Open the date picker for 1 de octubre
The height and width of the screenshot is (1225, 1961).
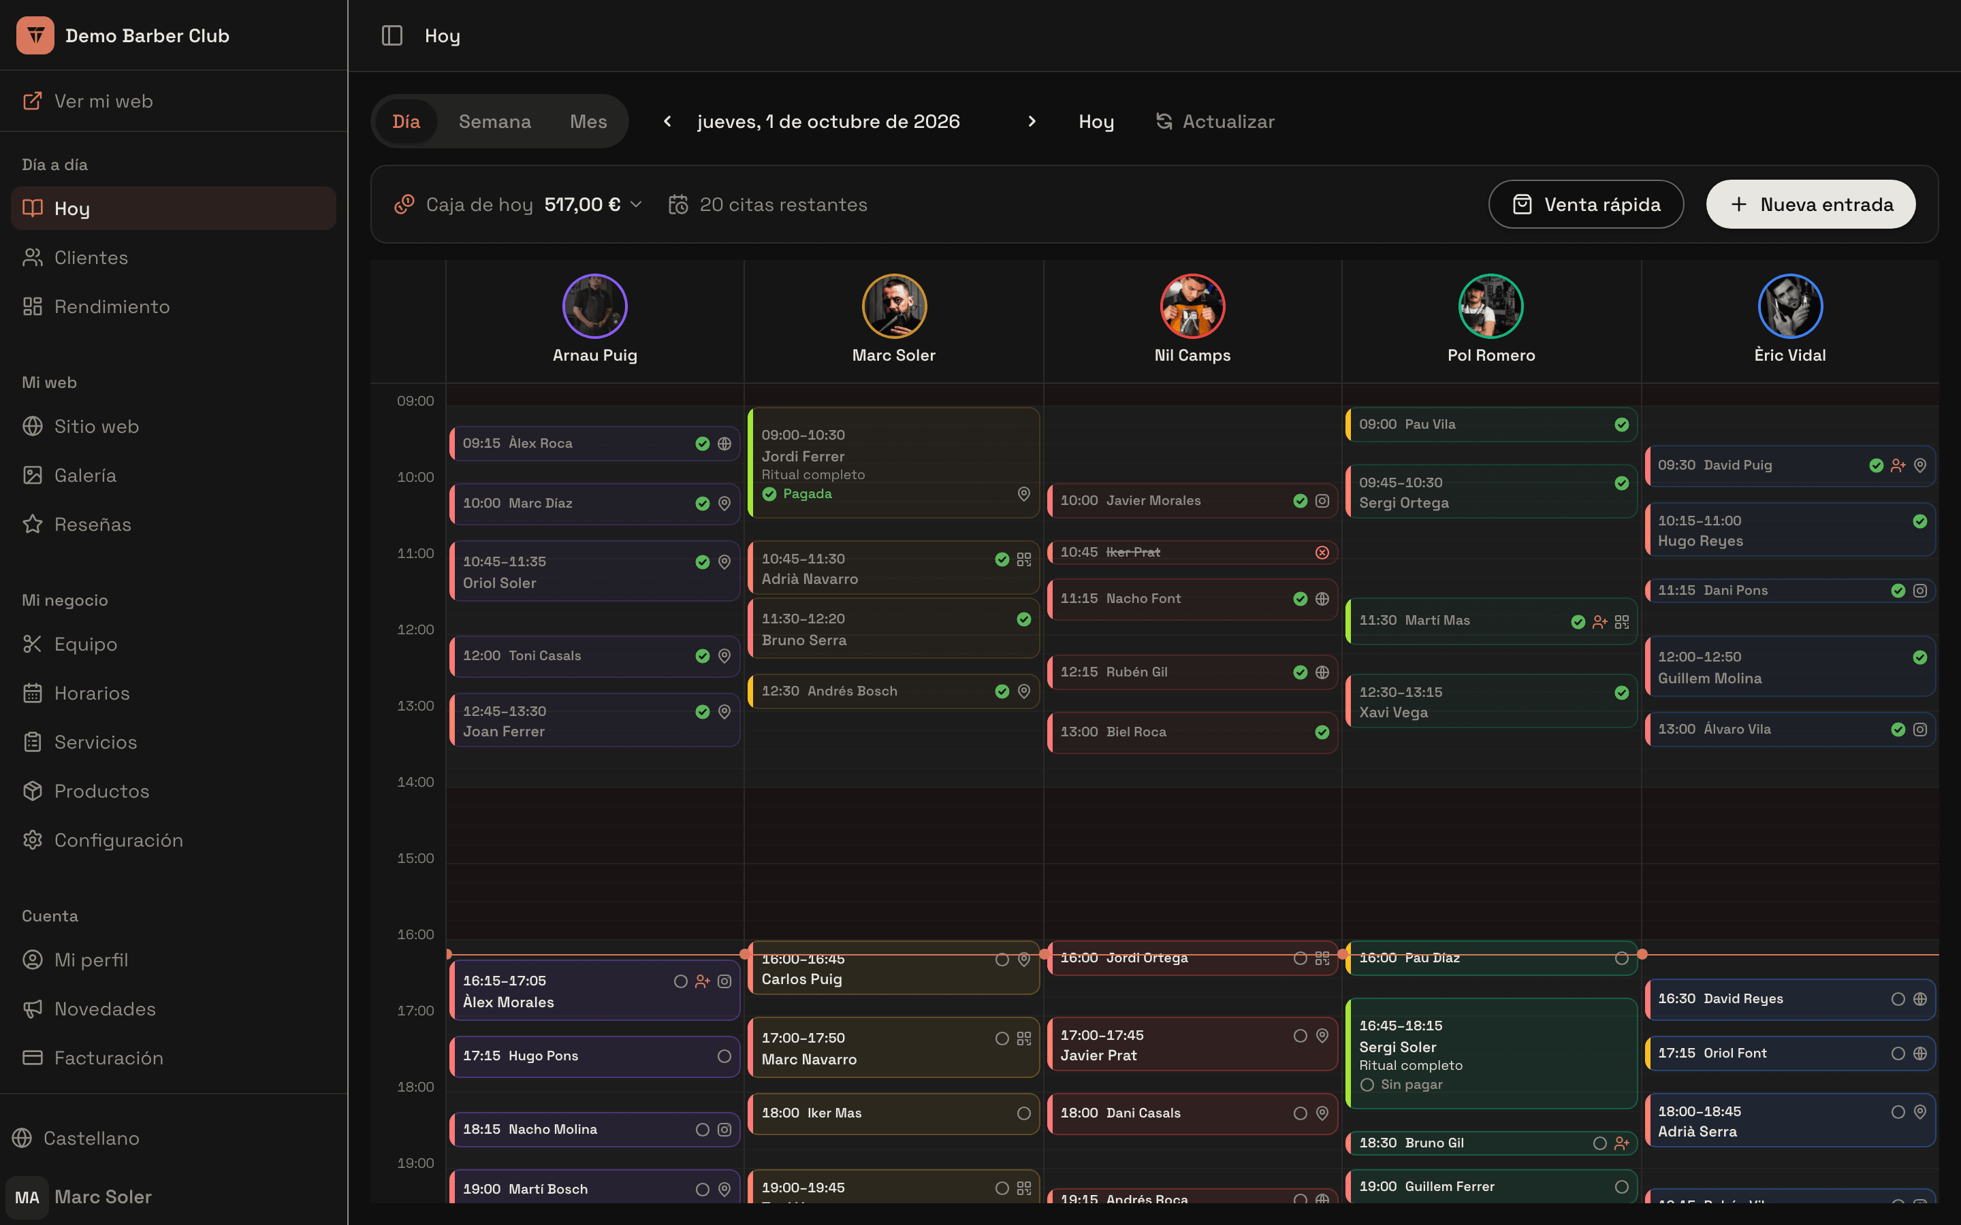click(828, 122)
